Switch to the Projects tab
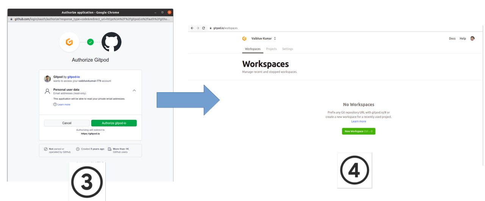The height and width of the screenshot is (201, 485). 271,49
